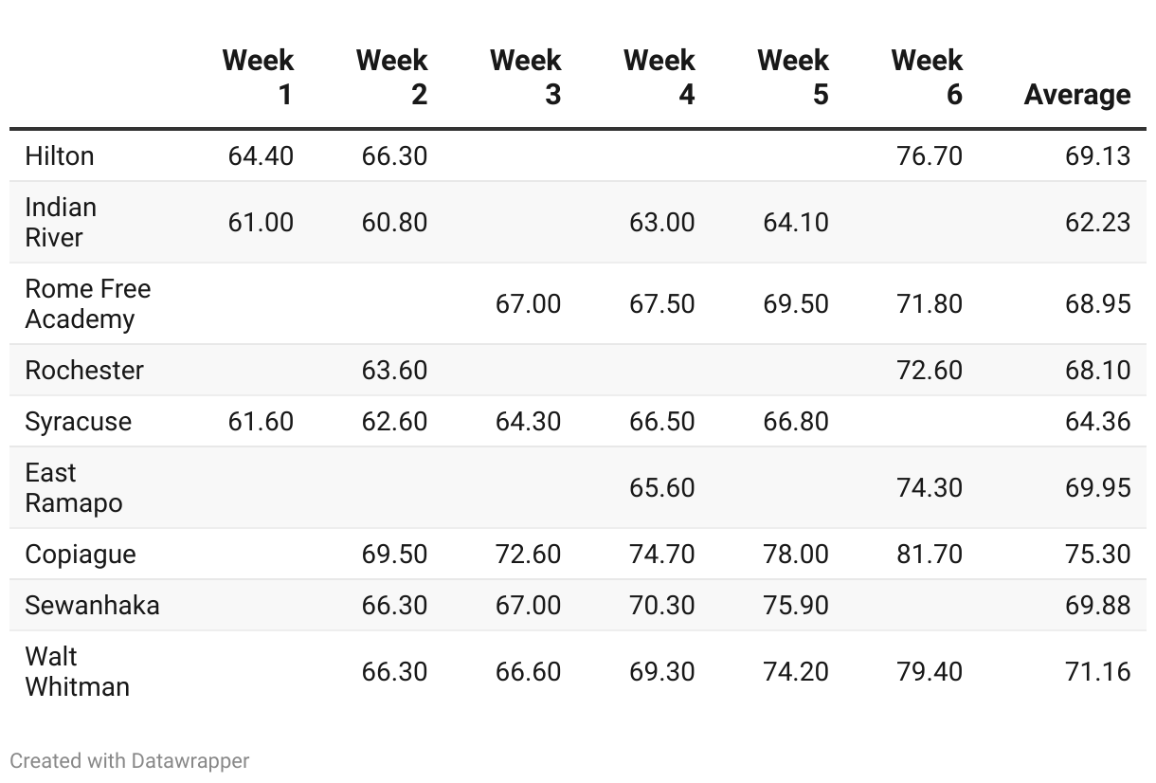
Task: Select the Syracuse row label
Action: tap(79, 421)
